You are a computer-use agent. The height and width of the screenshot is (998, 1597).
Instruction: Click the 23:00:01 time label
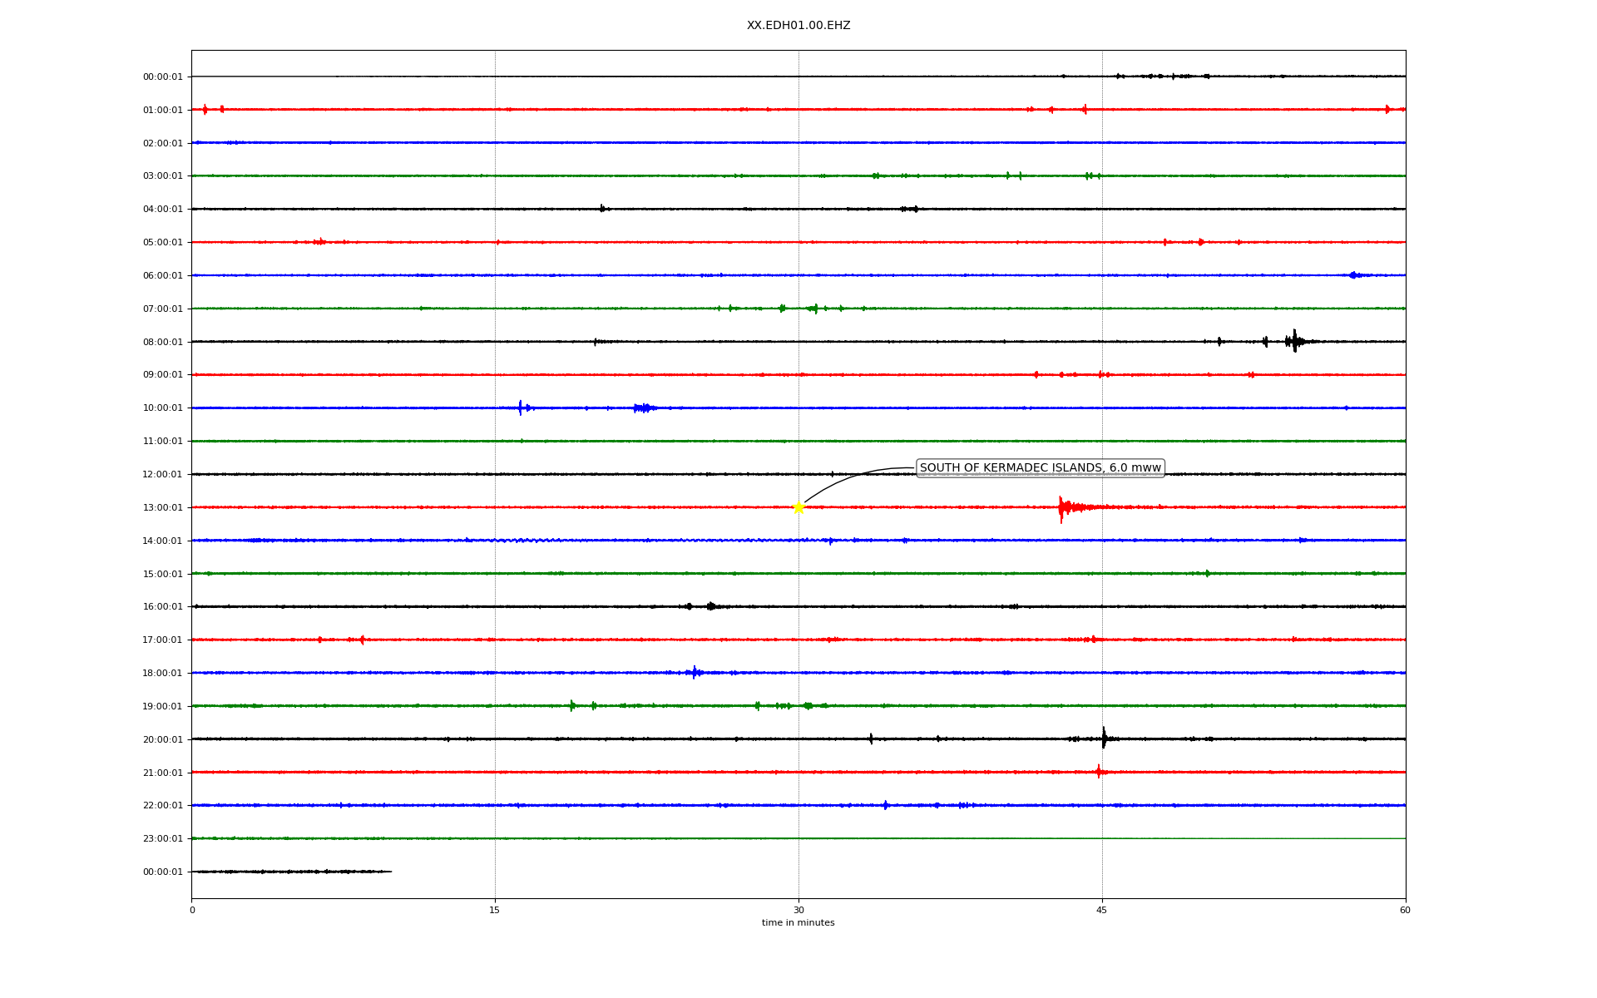[x=162, y=838]
